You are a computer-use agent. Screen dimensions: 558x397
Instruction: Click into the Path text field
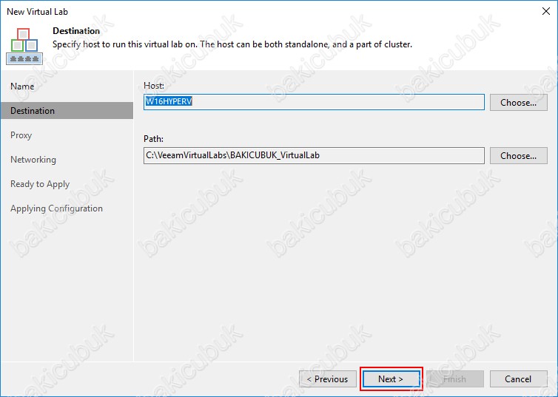click(x=314, y=155)
